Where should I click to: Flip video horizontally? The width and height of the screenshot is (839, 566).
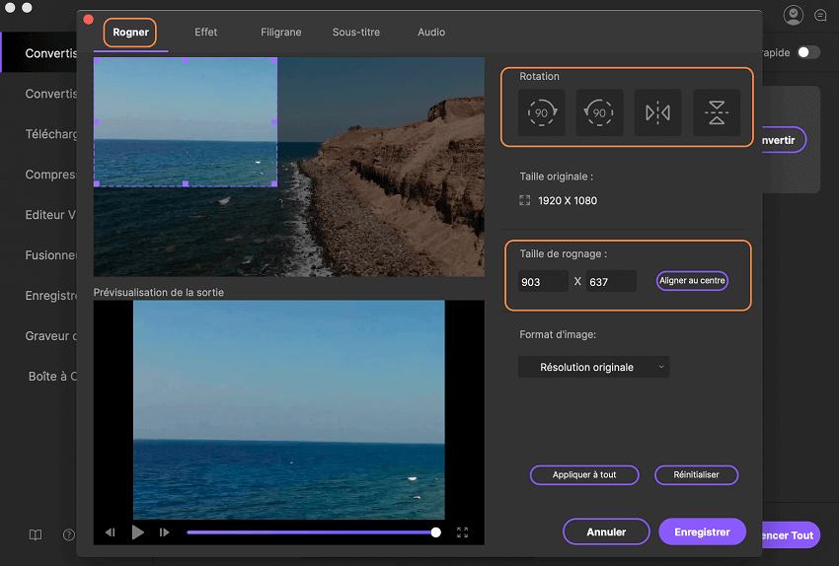coord(657,113)
